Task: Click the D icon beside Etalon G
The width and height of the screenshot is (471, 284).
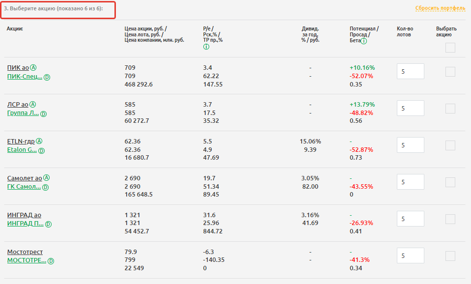Action: point(41,151)
